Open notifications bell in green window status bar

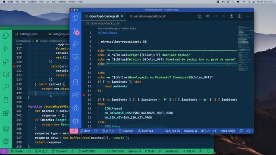[208, 151]
